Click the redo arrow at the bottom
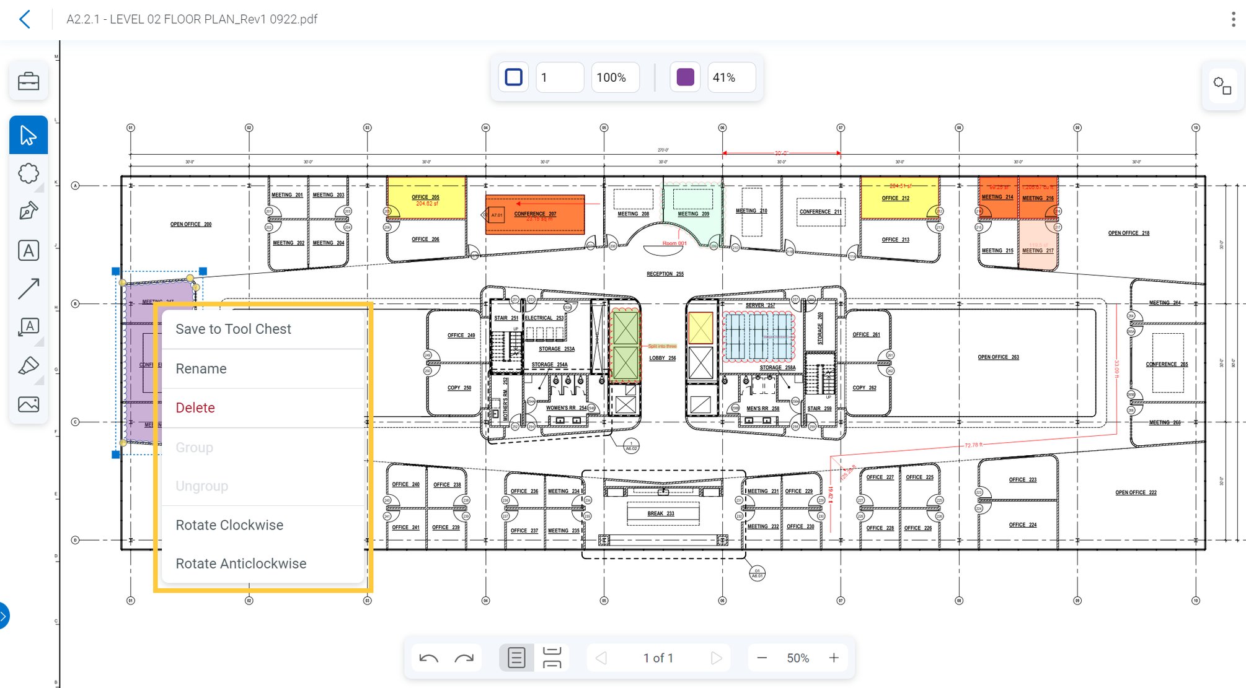 [464, 658]
